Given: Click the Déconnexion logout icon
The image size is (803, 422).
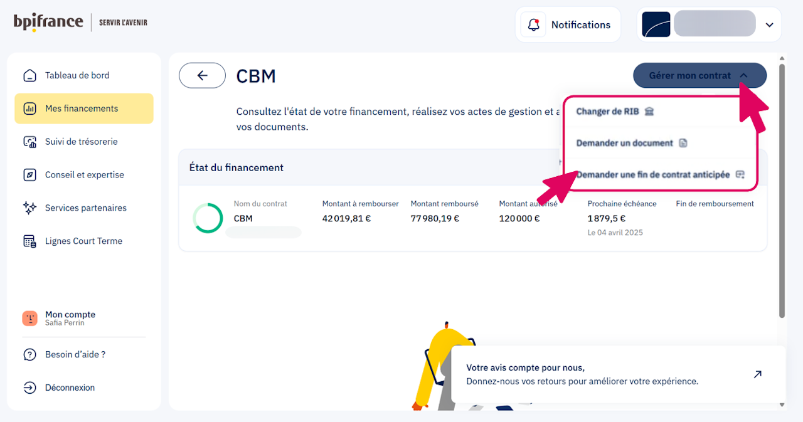Looking at the screenshot, I should (x=29, y=388).
